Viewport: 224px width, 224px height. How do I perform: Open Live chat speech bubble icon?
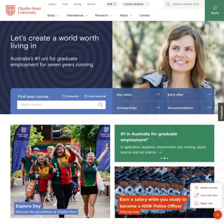pyautogui.click(x=196, y=195)
